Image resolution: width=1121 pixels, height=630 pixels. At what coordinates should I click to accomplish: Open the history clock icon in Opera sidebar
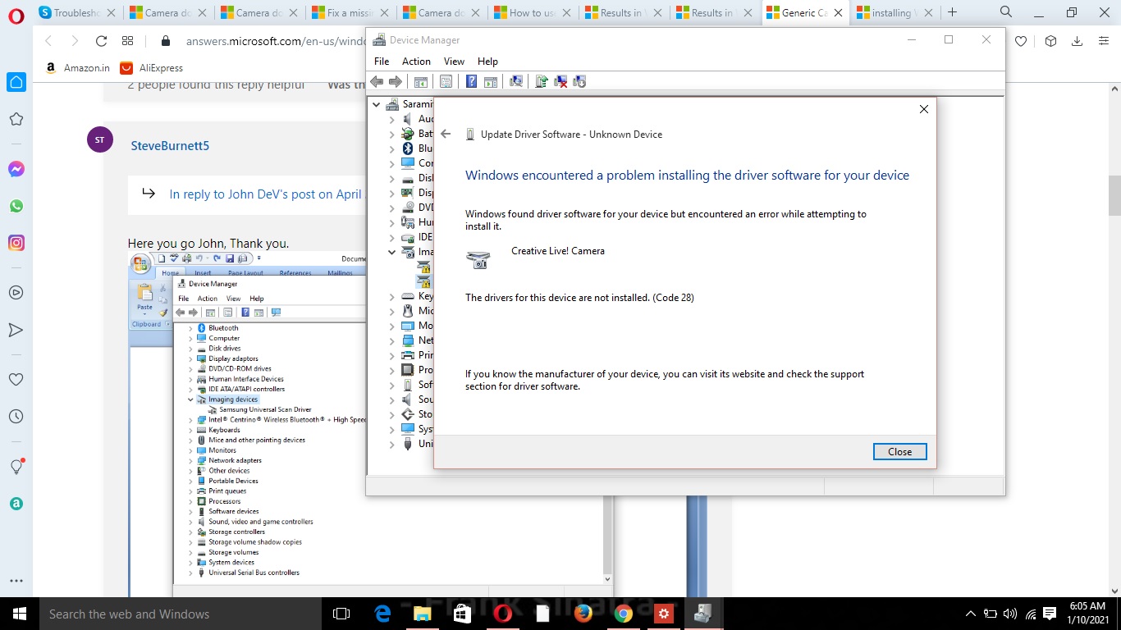point(16,417)
